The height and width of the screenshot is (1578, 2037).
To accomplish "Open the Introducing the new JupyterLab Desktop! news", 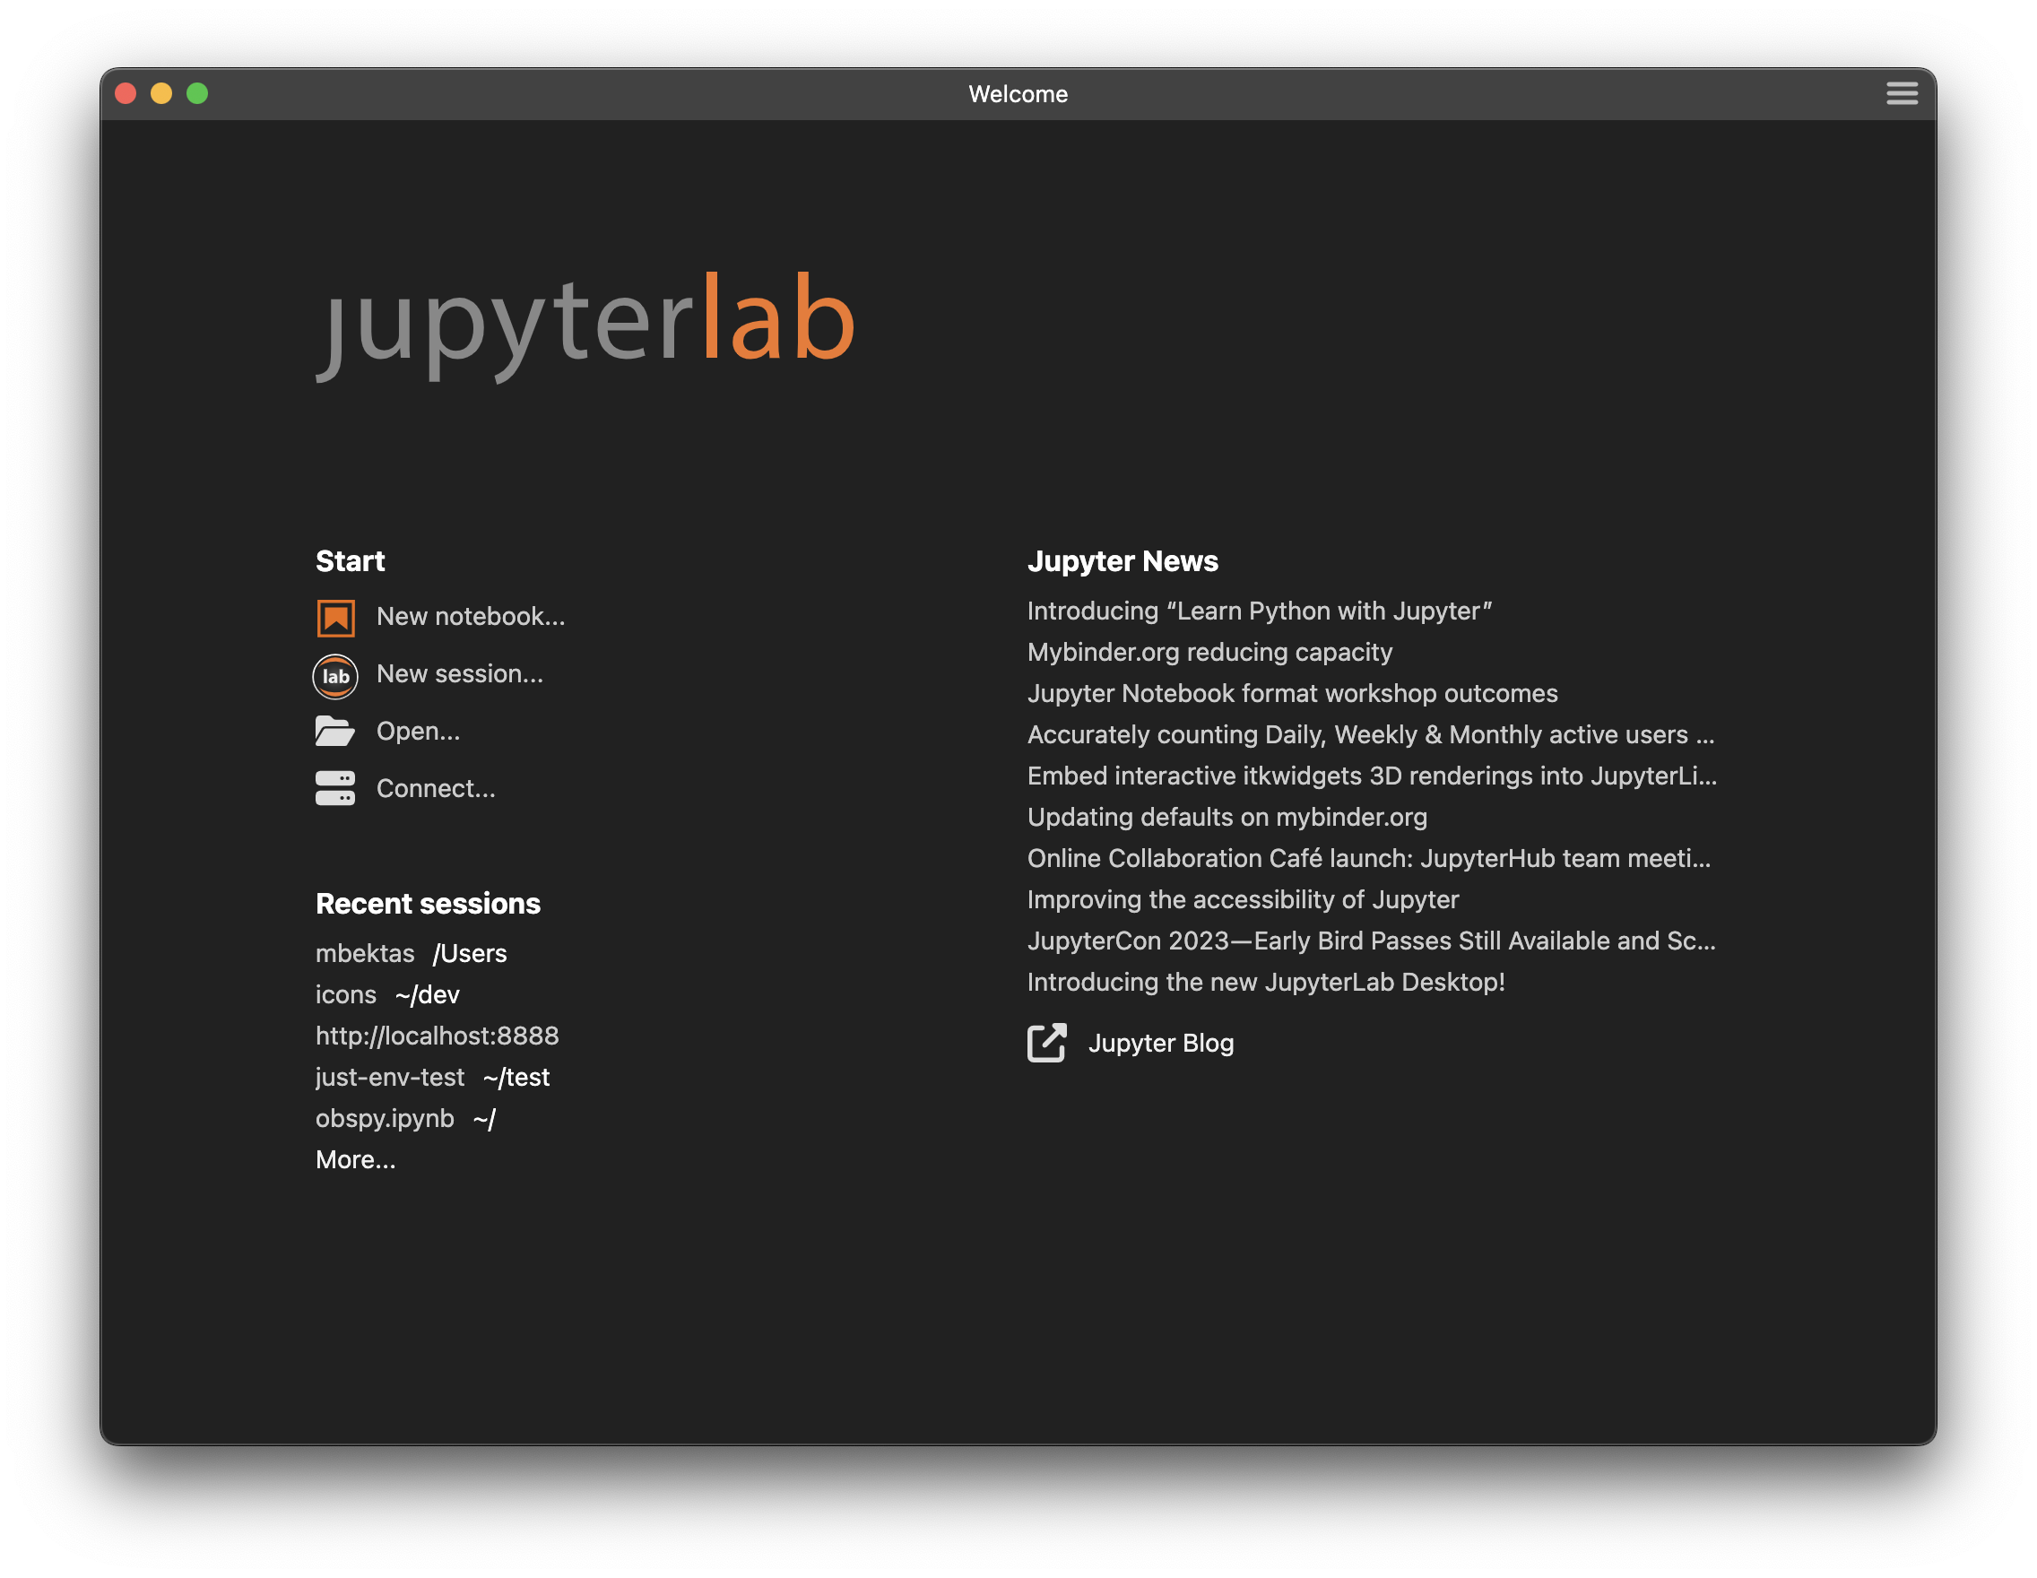I will pos(1266,982).
